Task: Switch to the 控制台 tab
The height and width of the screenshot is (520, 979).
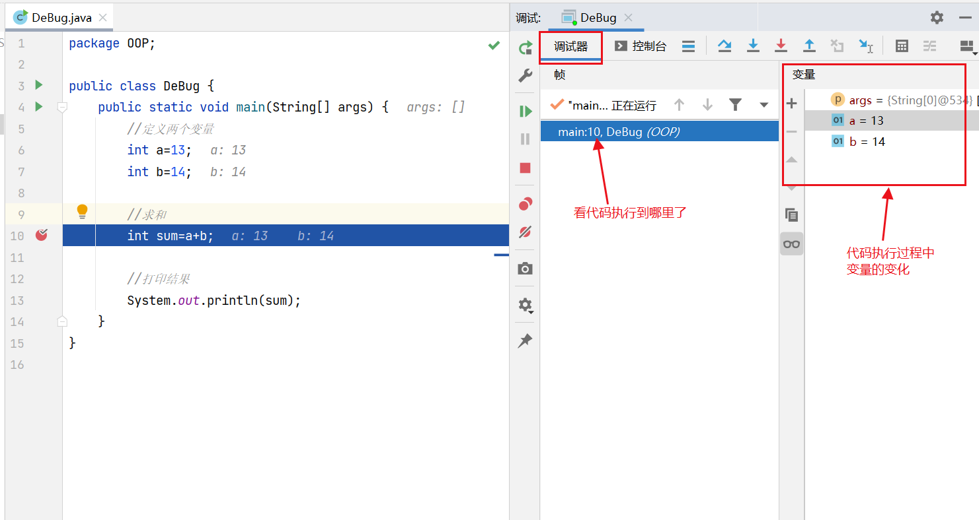Action: click(641, 46)
